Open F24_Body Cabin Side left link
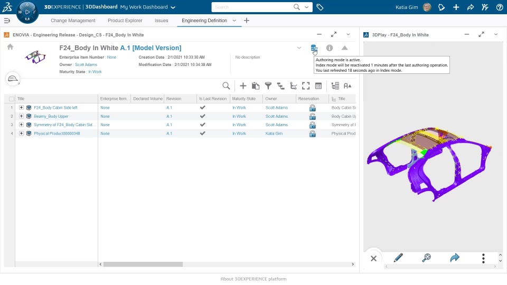This screenshot has height=285, width=507. (55, 108)
